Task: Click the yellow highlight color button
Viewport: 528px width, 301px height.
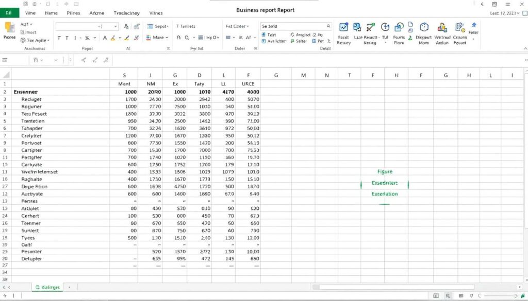Action: click(x=113, y=38)
